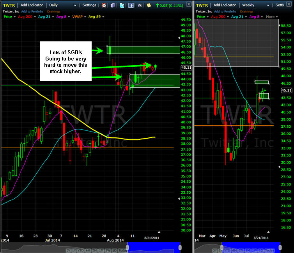The width and height of the screenshot is (294, 253).
Task: Click the scroll-up triangle near 16.50 on Weekly chart
Action: click(x=268, y=232)
